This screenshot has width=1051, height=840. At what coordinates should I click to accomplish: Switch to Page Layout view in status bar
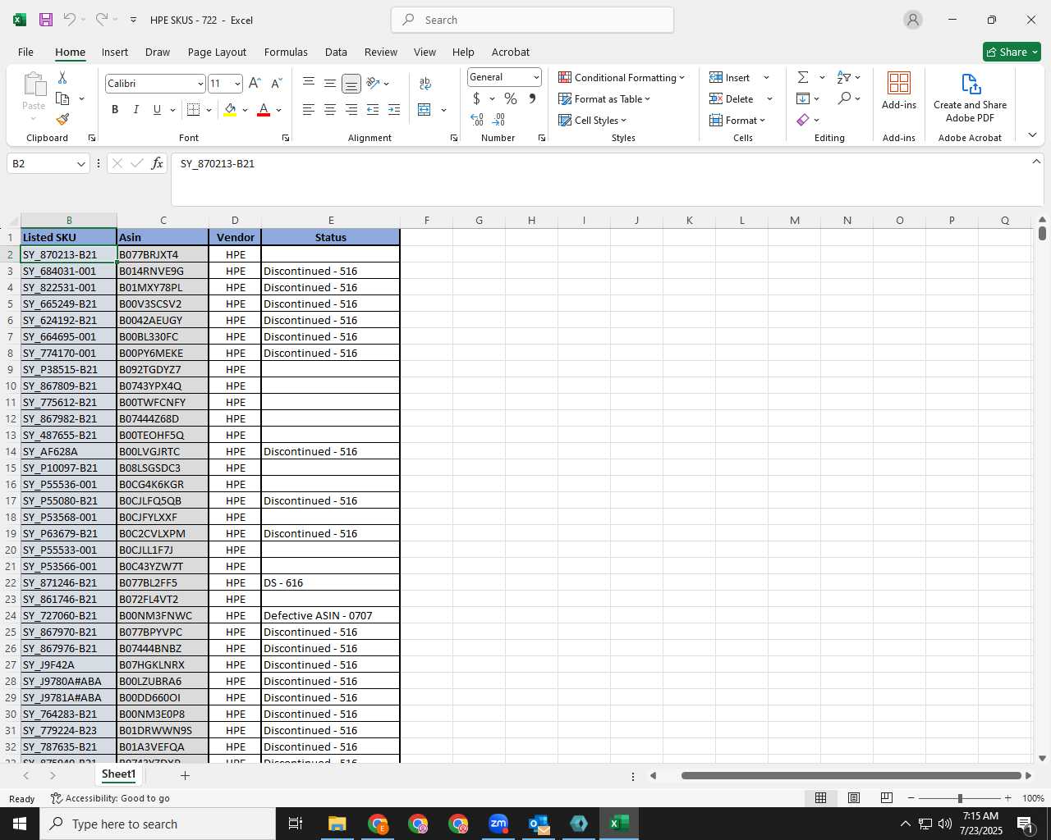[x=854, y=798]
